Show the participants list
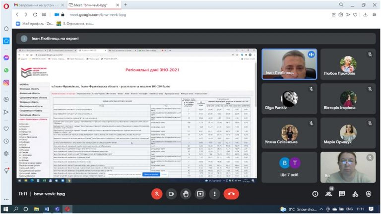The width and height of the screenshot is (381, 214). [328, 194]
